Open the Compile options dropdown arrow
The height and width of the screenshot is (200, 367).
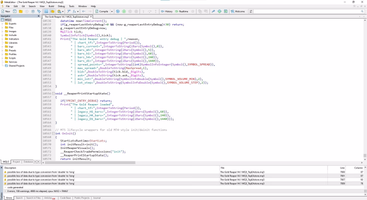coord(112,11)
